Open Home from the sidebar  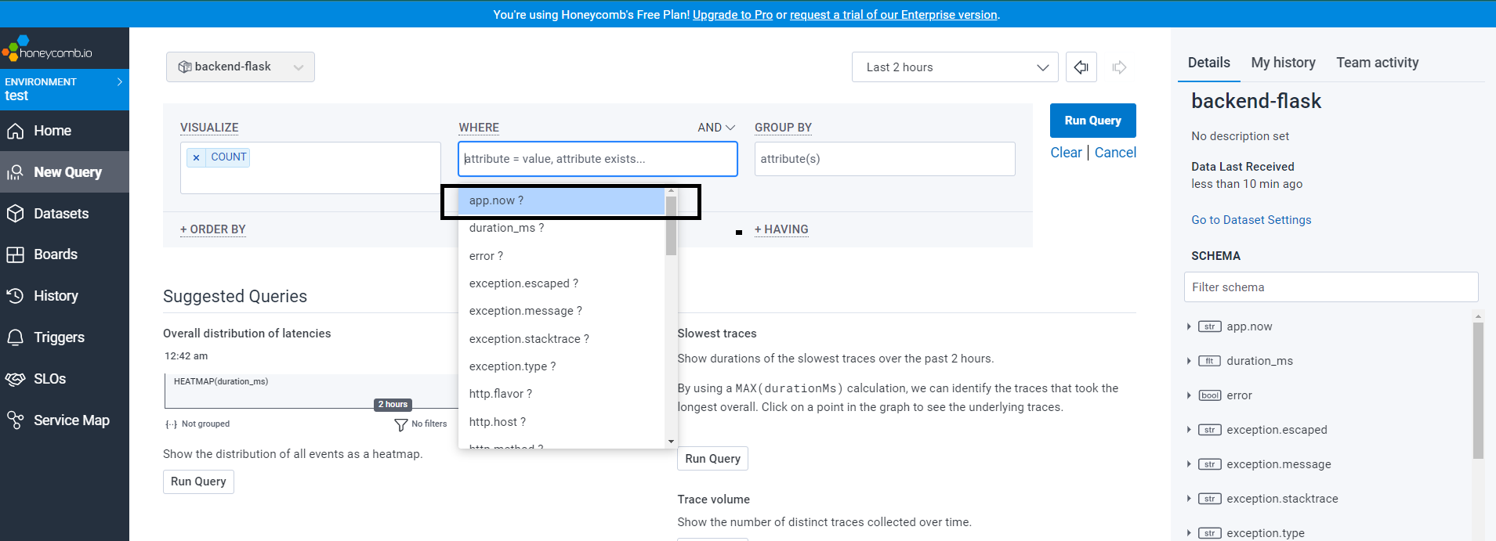(x=64, y=131)
